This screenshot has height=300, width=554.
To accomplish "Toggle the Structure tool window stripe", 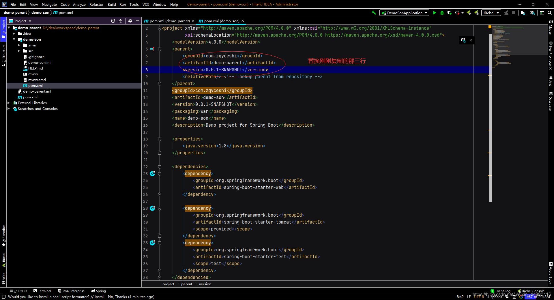I will tap(3, 55).
